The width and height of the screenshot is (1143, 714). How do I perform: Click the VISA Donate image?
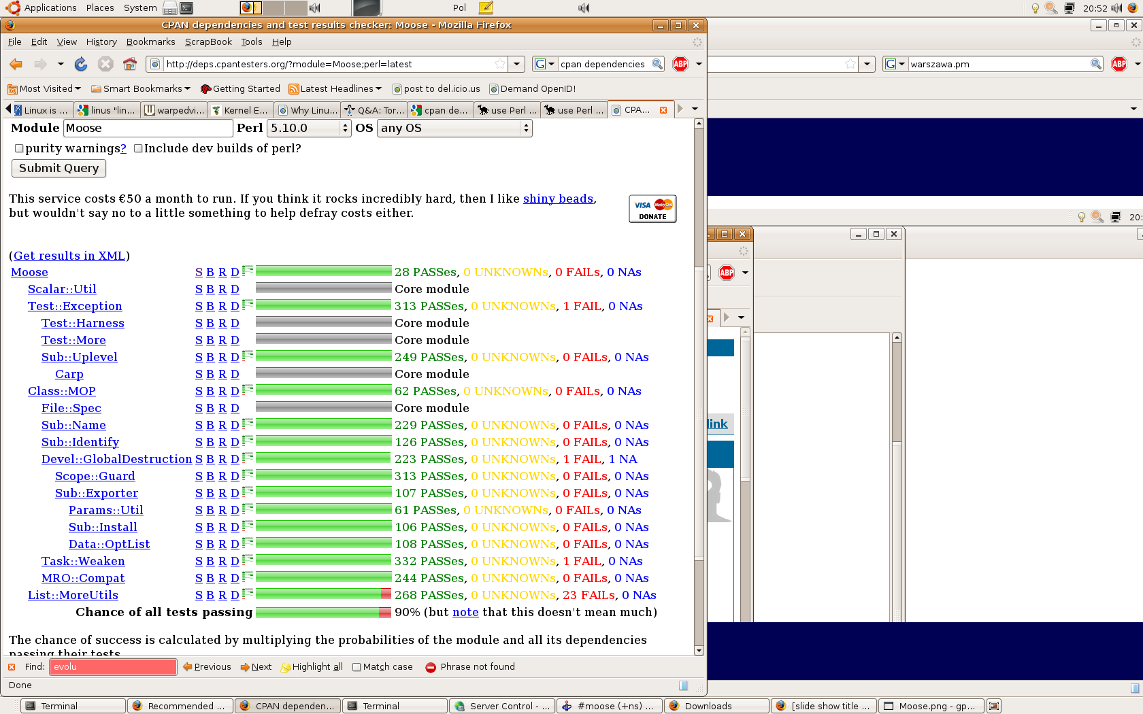(652, 209)
